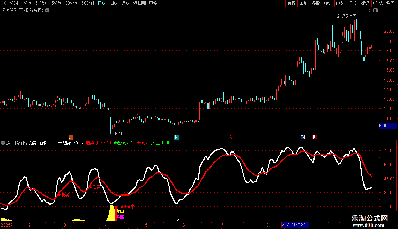
Task: Toggle the left sidebar panel icon
Action: click(4, 3)
